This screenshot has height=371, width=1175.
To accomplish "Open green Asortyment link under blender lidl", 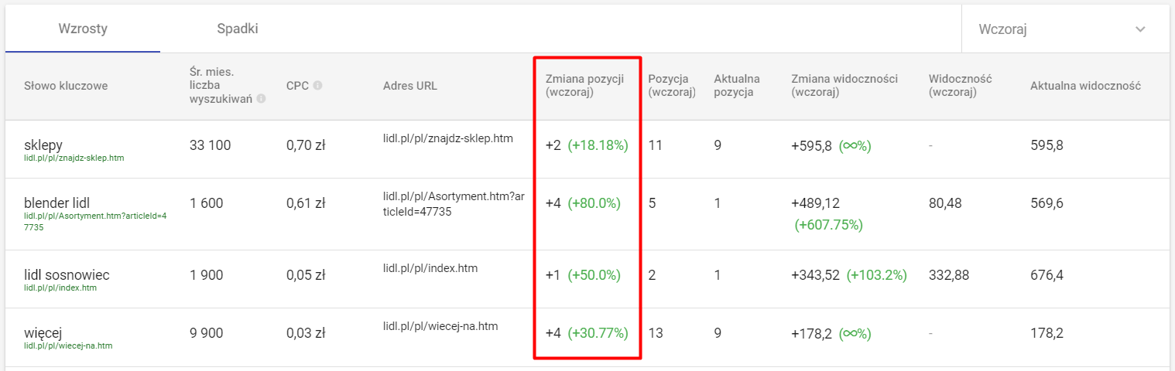I will tap(95, 222).
